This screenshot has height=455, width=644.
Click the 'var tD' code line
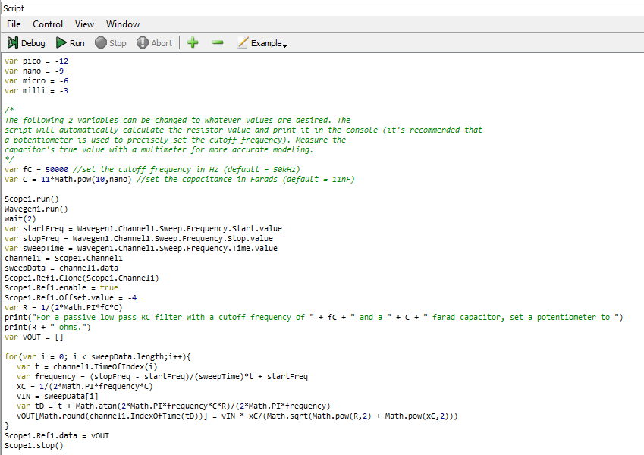[x=173, y=406]
